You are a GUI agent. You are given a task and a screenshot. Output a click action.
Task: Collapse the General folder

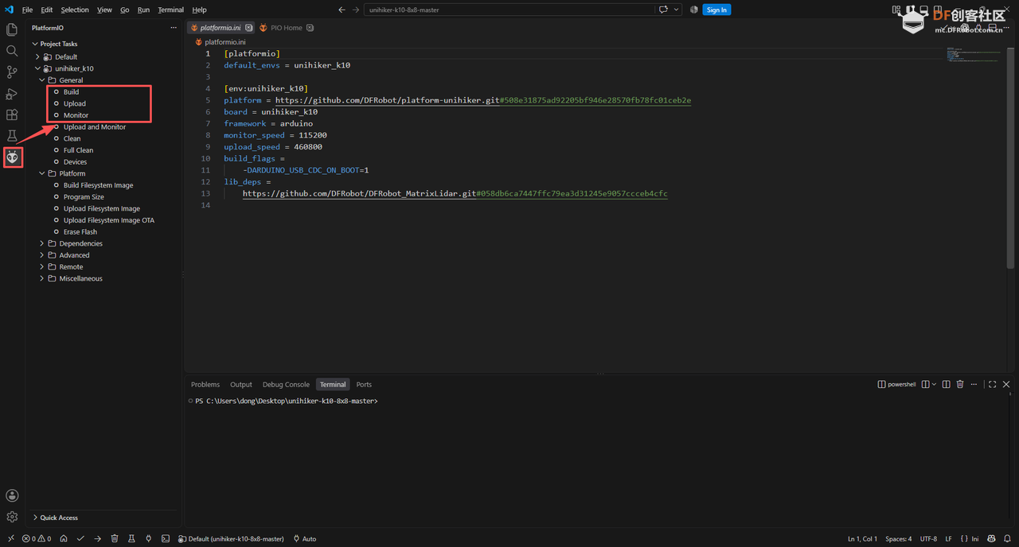click(x=42, y=80)
